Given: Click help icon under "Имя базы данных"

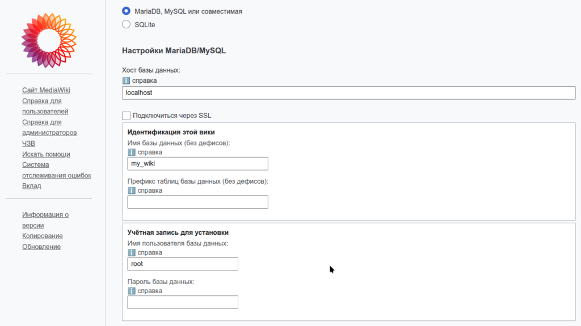Looking at the screenshot, I should [131, 152].
